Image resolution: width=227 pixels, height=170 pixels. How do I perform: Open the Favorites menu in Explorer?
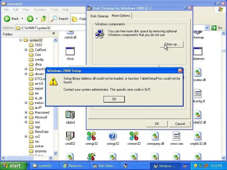(40, 10)
